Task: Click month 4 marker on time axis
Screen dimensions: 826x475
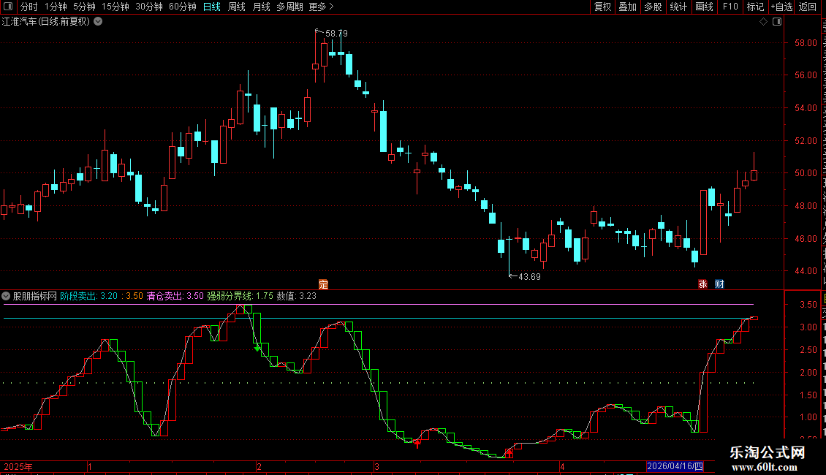Action: tap(562, 466)
